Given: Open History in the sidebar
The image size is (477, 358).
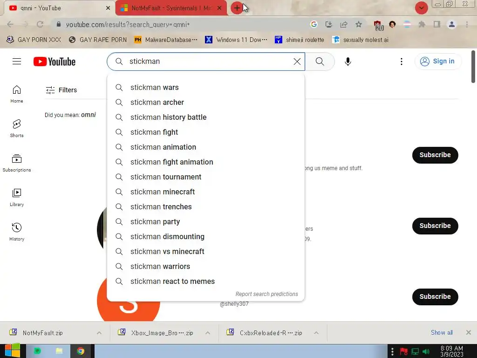Looking at the screenshot, I should pyautogui.click(x=17, y=232).
